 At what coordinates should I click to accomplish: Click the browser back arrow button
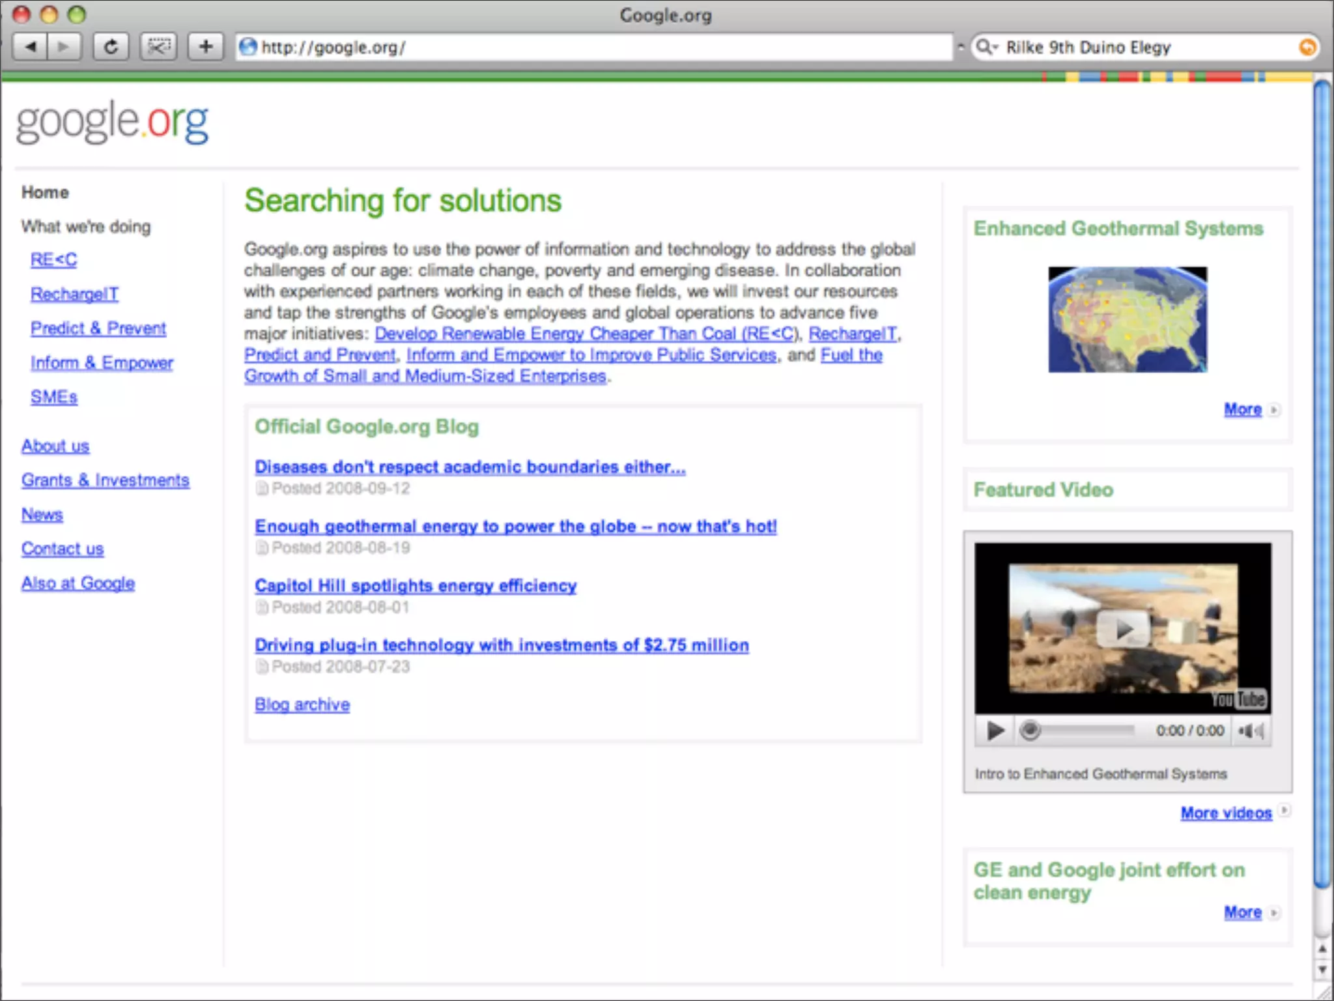click(30, 47)
